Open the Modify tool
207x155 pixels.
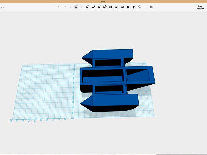coord(105,7)
